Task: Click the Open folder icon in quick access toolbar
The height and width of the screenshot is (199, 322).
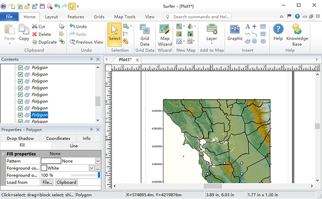Action: tap(27, 6)
